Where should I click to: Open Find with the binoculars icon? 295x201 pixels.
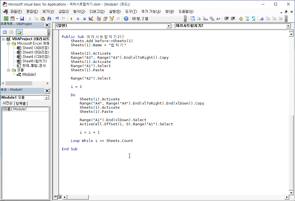click(x=49, y=19)
